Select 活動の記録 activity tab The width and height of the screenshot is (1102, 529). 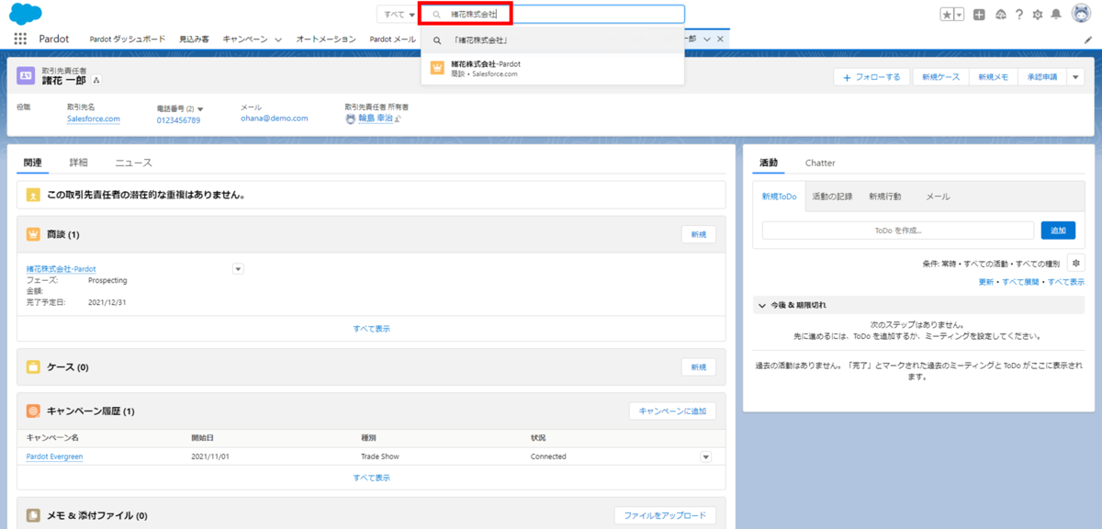click(x=832, y=197)
